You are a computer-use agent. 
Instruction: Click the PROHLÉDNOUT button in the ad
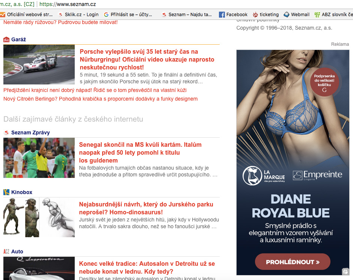pos(293,262)
